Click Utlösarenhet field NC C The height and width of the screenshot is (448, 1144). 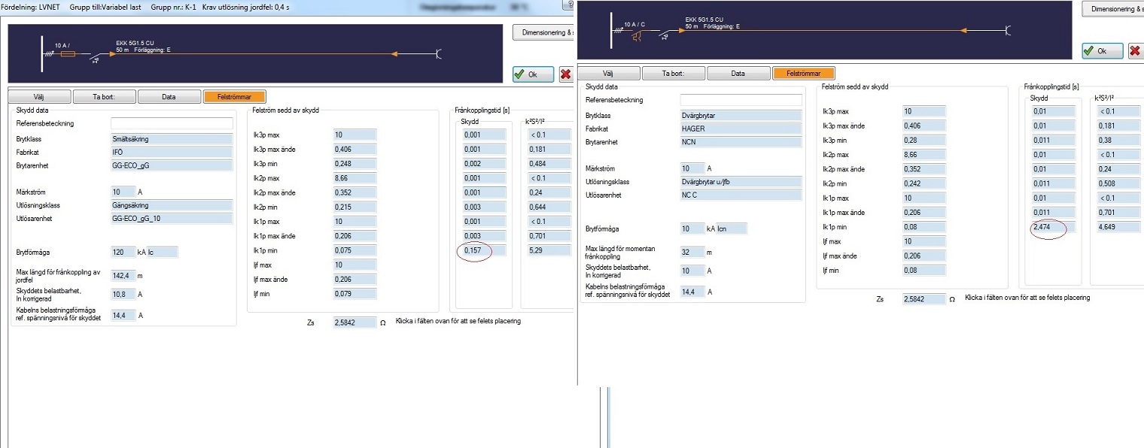(741, 195)
